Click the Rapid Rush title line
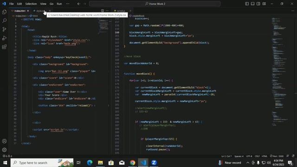297x167 pixels. pyautogui.click(x=50, y=37)
